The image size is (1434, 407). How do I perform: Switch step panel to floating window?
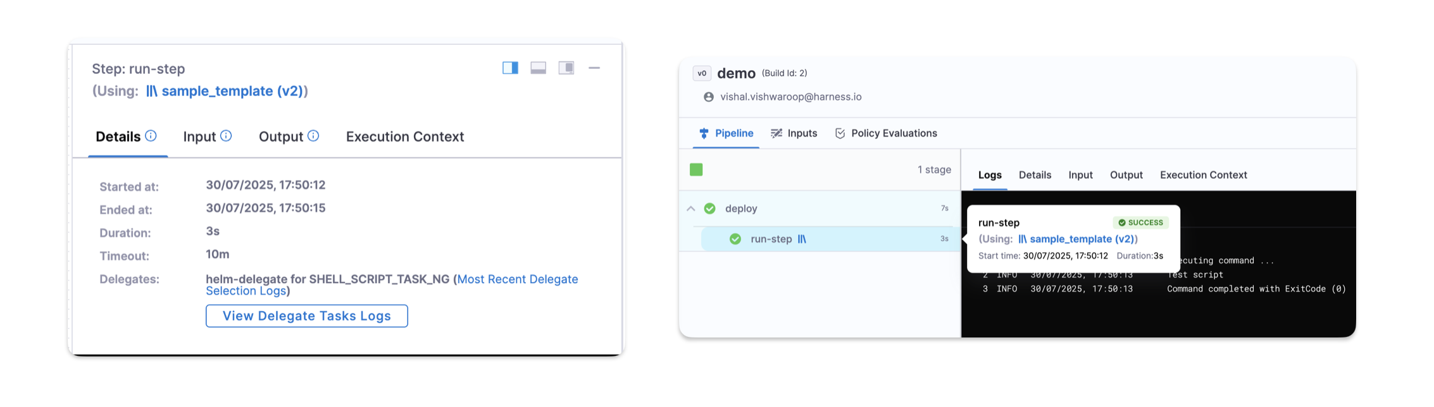click(x=566, y=68)
